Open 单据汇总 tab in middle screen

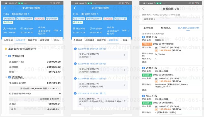pos(101,40)
